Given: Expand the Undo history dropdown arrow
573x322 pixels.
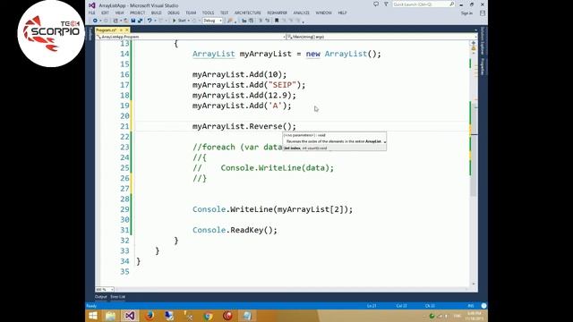Looking at the screenshot, I should 154,21.
